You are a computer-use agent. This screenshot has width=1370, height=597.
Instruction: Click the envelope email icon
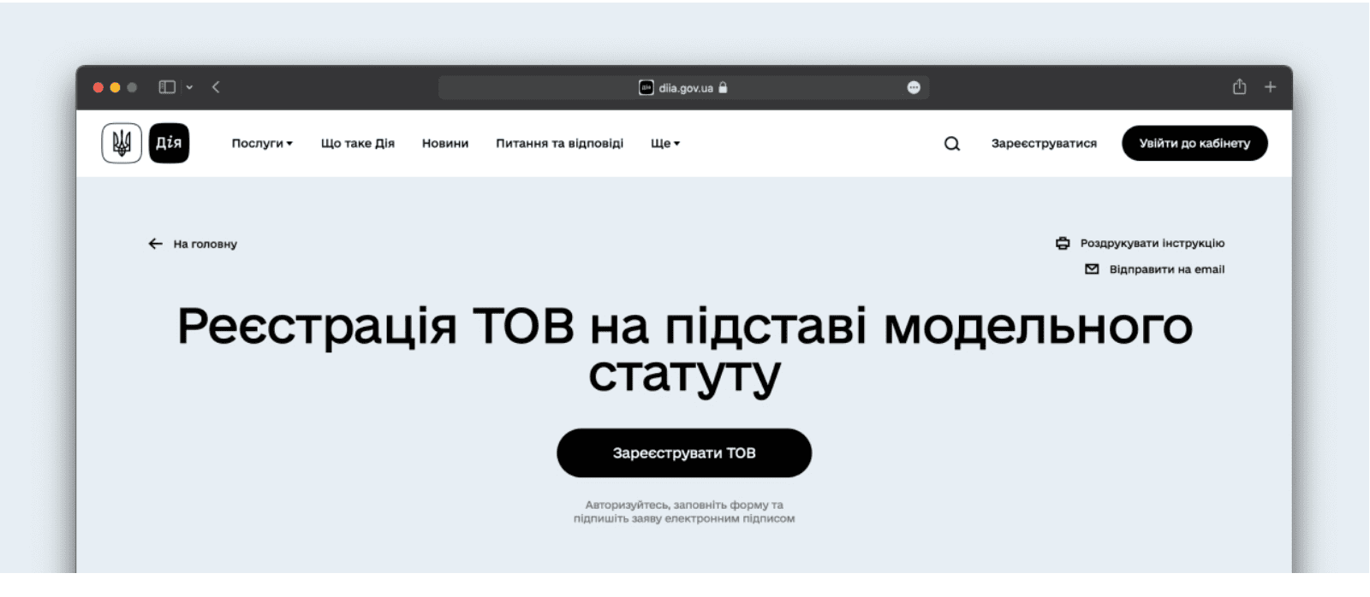[x=1092, y=269]
